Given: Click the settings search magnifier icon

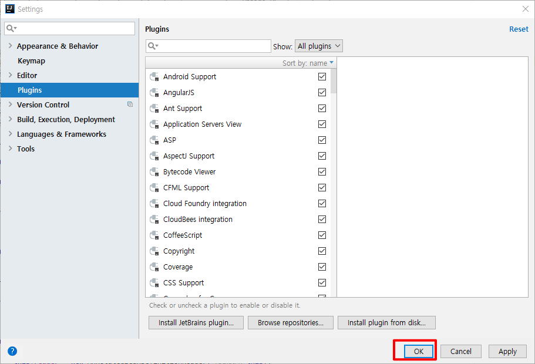Looking at the screenshot, I should [11, 28].
